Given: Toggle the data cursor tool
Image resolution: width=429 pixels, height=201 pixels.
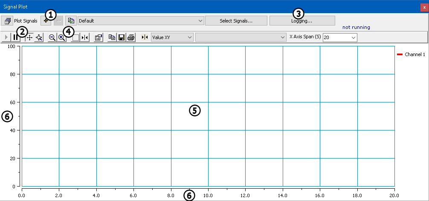Looking at the screenshot, I should click(85, 37).
